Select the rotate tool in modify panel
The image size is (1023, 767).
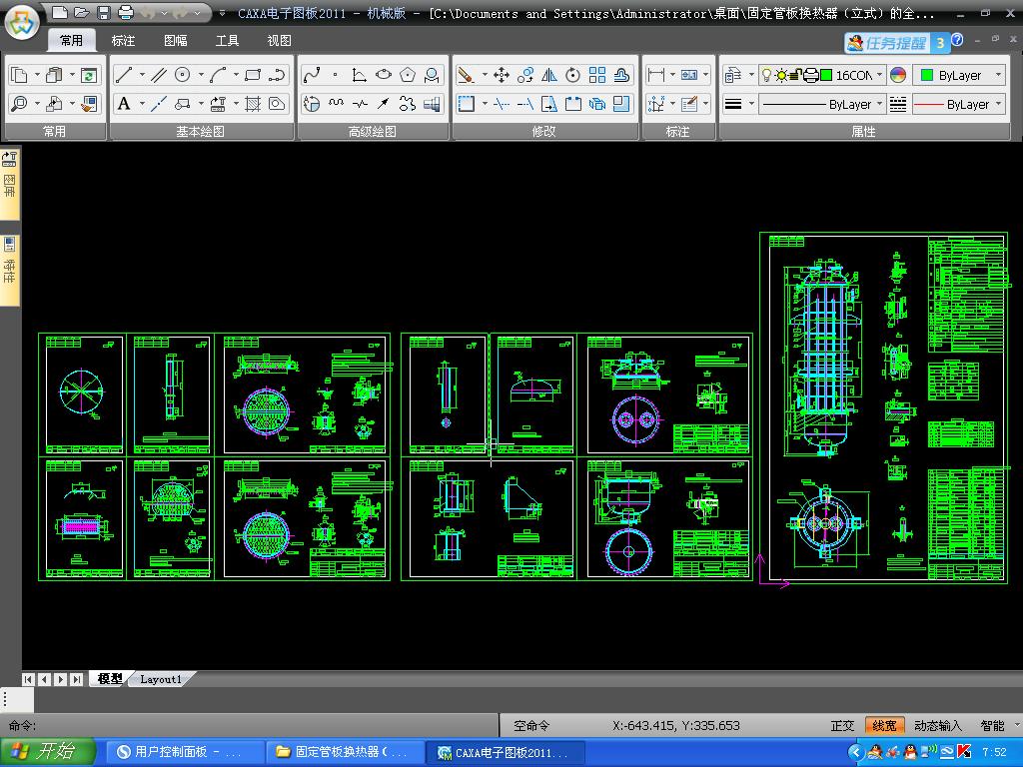[x=573, y=75]
